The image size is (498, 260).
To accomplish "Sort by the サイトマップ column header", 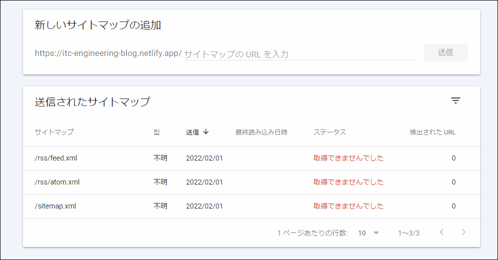I will [x=54, y=132].
